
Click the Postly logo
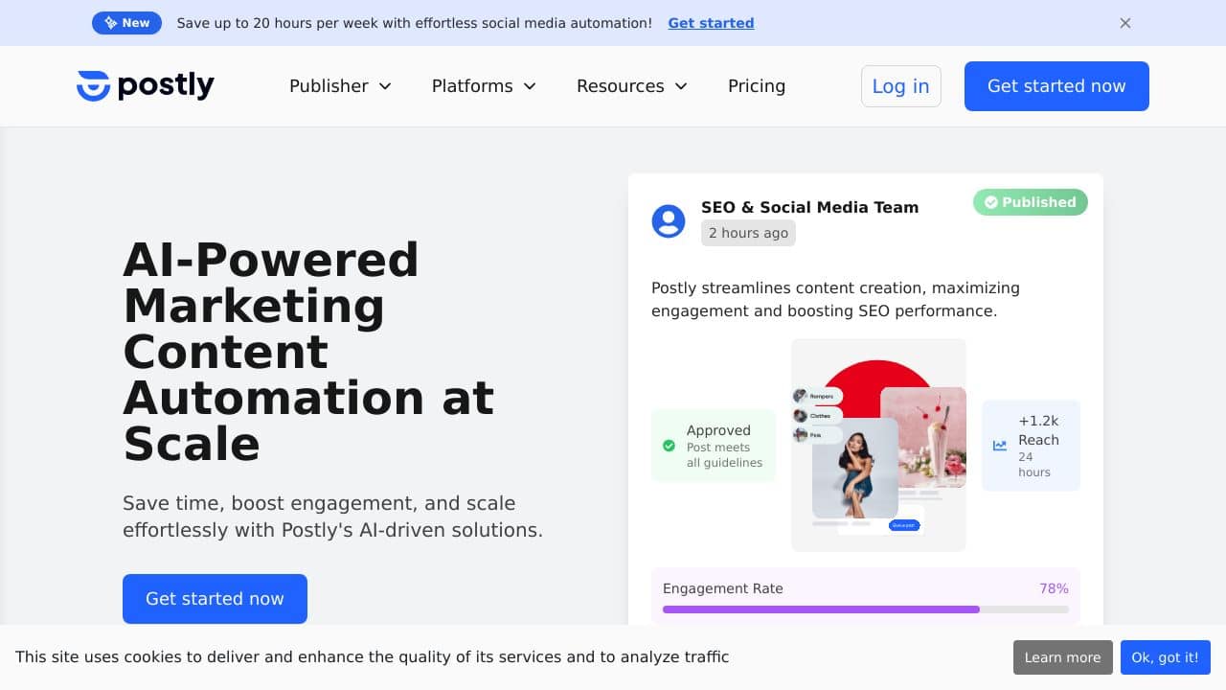coord(146,85)
